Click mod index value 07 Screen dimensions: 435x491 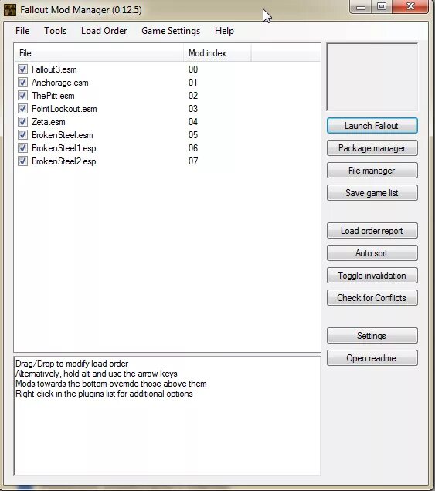pos(193,161)
